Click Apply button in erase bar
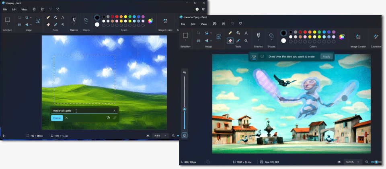This screenshot has width=386, height=169. pos(326,56)
